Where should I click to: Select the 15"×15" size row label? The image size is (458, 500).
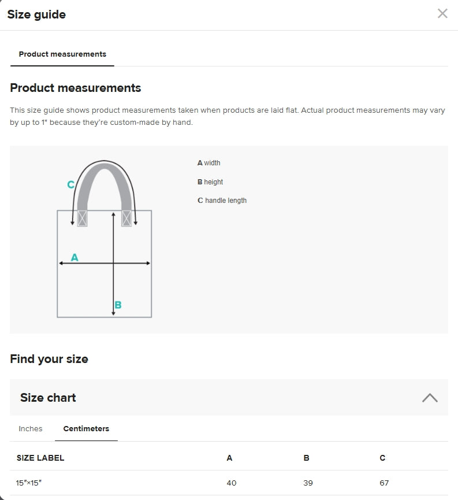tap(29, 483)
